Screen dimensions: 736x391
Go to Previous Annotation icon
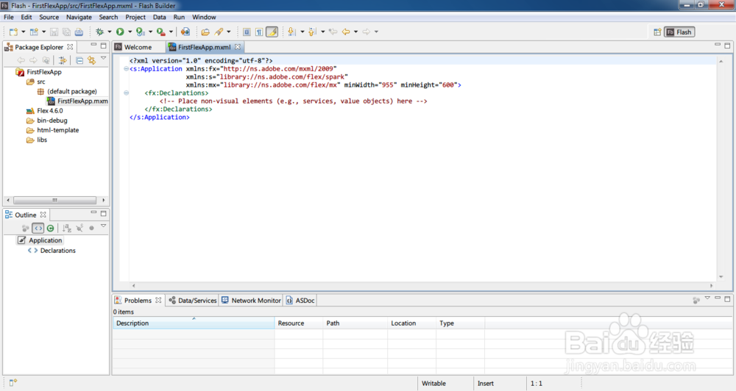click(x=312, y=32)
